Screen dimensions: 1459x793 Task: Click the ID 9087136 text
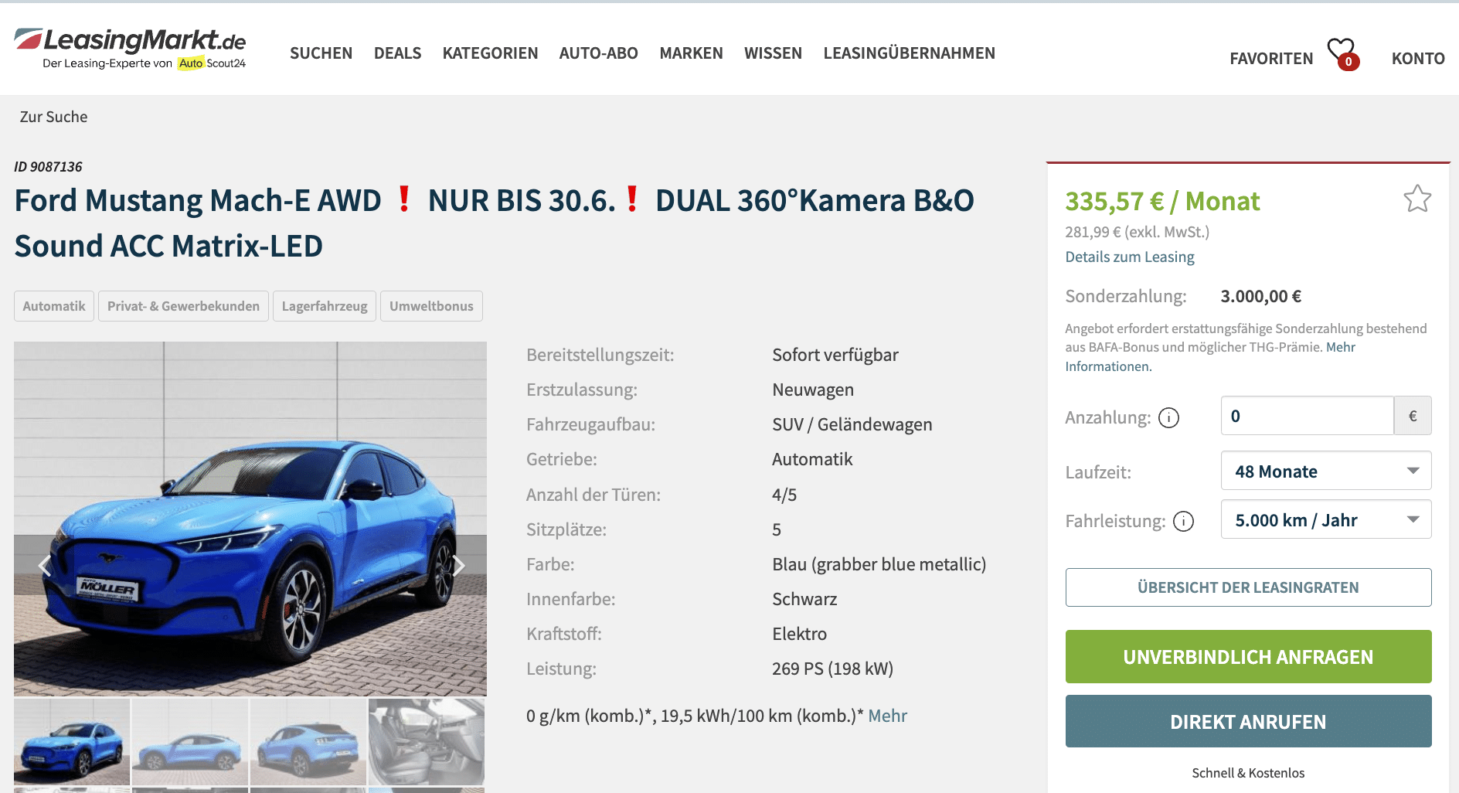(48, 167)
